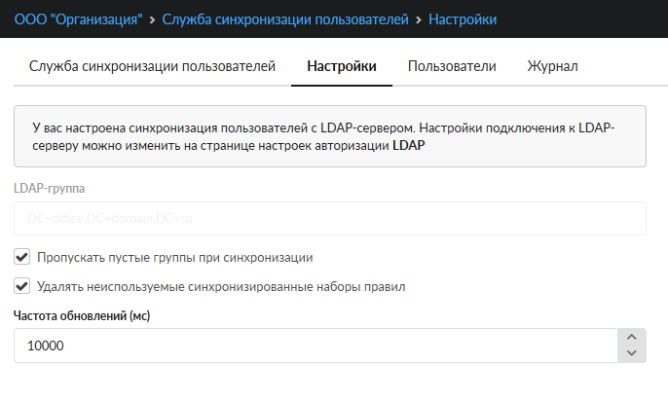Switch to the Пользователи tab
The width and height of the screenshot is (668, 400).
point(452,66)
